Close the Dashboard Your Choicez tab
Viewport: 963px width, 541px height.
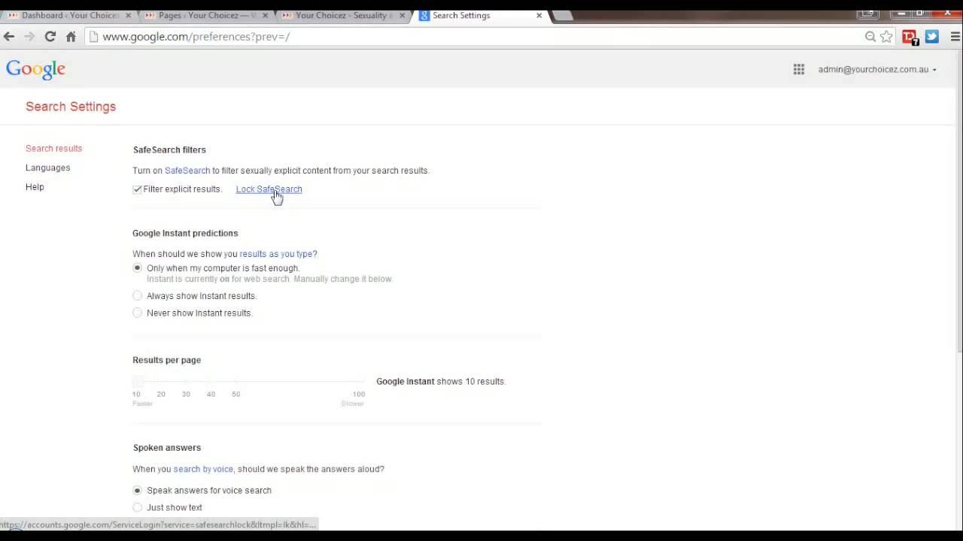pos(128,15)
